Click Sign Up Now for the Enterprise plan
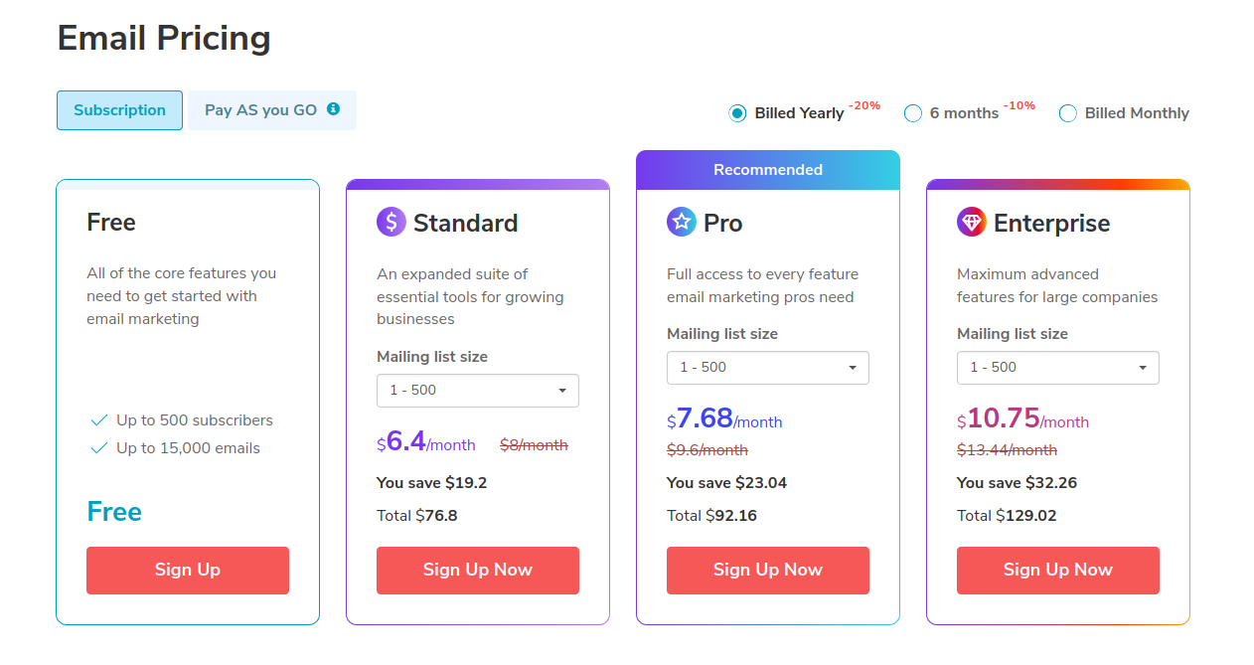The height and width of the screenshot is (665, 1254). (1058, 571)
